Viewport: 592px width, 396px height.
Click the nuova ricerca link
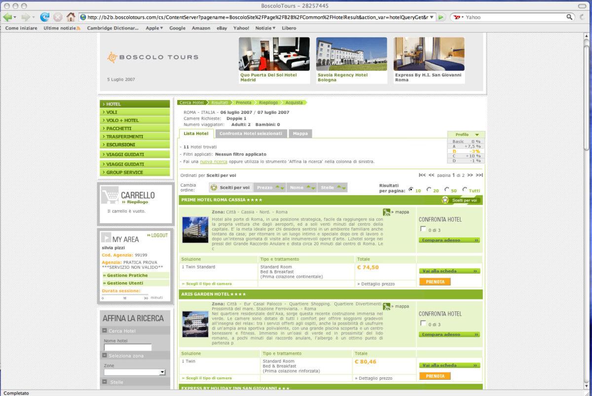point(214,162)
